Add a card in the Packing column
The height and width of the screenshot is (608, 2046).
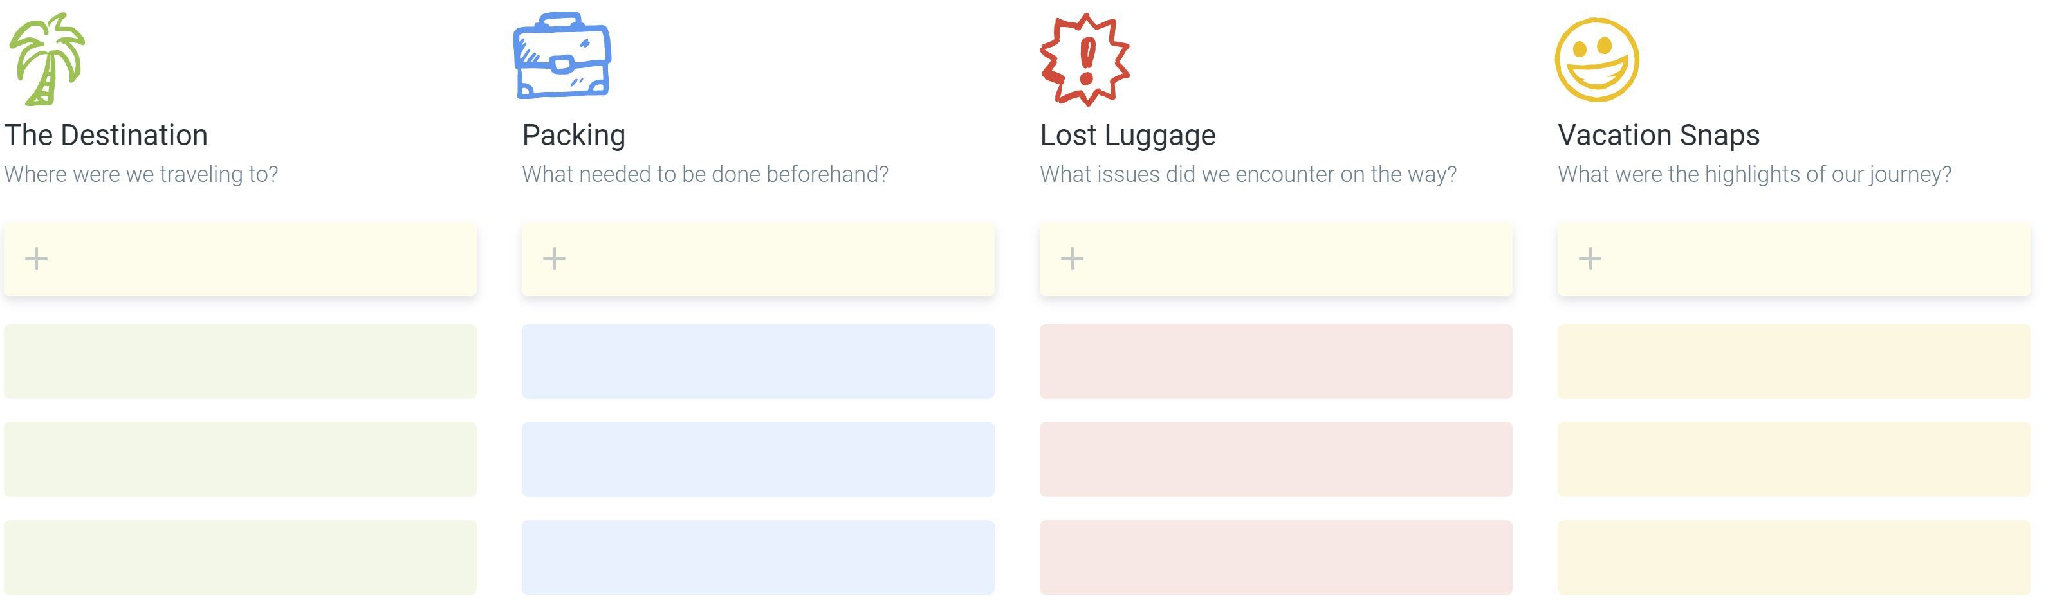pyautogui.click(x=555, y=259)
